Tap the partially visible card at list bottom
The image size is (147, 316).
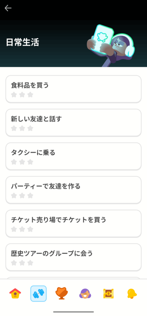(x=73, y=278)
